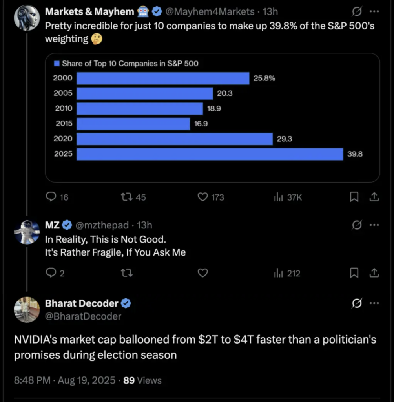View analytics showing 37K views
The image size is (394, 402).
pos(288,197)
